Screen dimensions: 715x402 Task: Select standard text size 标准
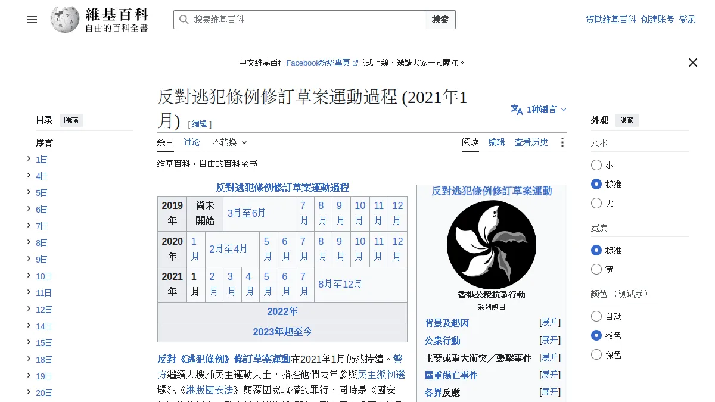point(596,184)
